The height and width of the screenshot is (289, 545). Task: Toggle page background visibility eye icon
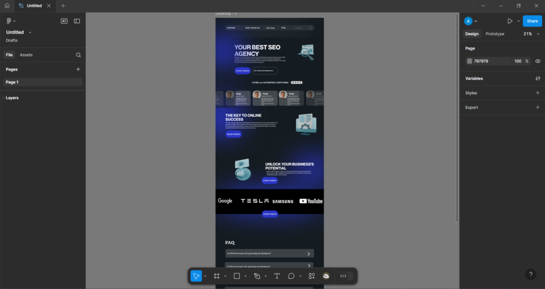click(538, 61)
